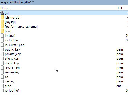Sort by the Name column header

pos(5,8)
